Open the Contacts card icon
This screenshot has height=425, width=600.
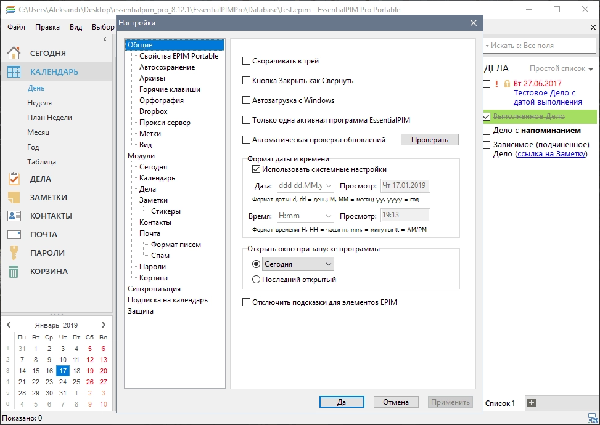pyautogui.click(x=14, y=216)
